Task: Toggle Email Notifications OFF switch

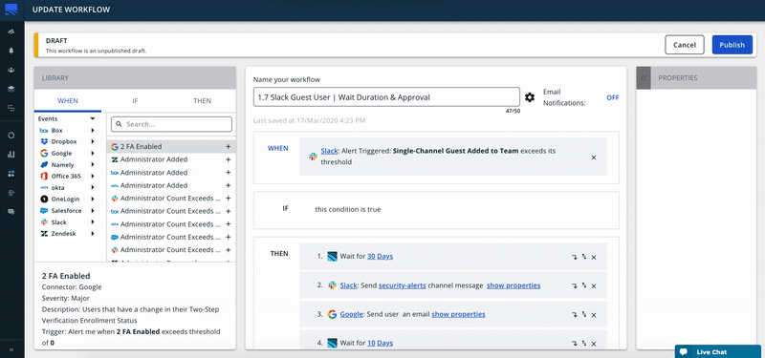Action: 612,97
